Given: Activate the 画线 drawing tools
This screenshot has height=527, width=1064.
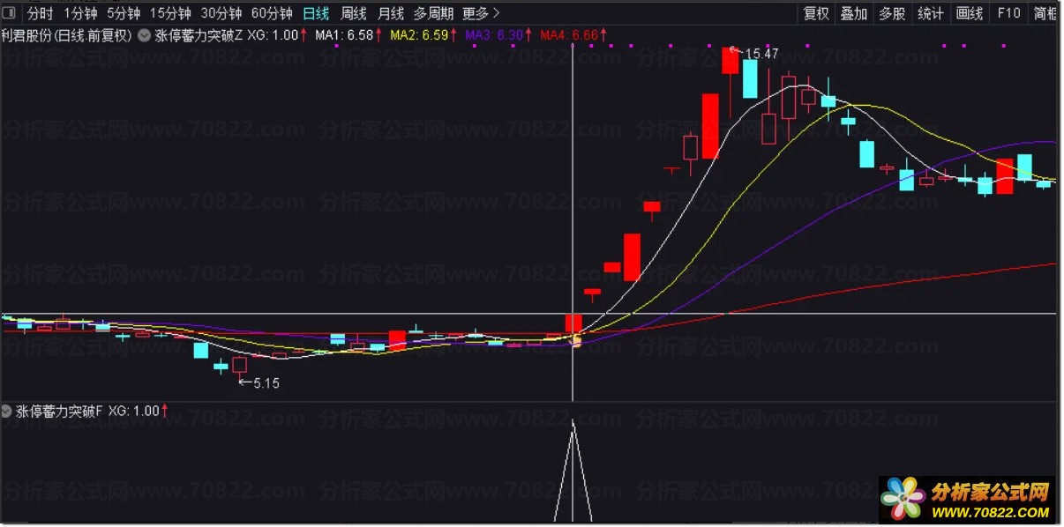Looking at the screenshot, I should pyautogui.click(x=970, y=13).
